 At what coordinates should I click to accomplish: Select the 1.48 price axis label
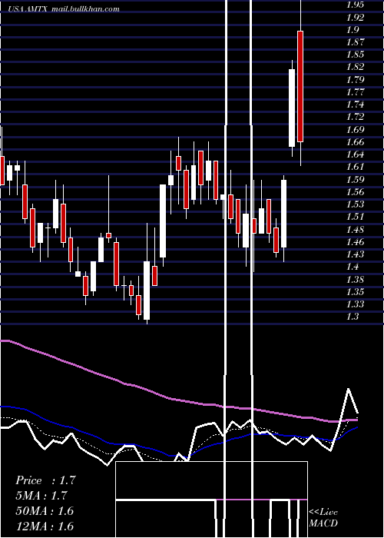355,230
